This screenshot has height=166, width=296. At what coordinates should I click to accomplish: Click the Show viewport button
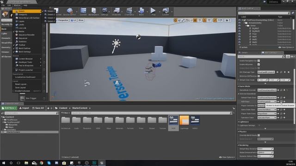pyautogui.click(x=81, y=20)
